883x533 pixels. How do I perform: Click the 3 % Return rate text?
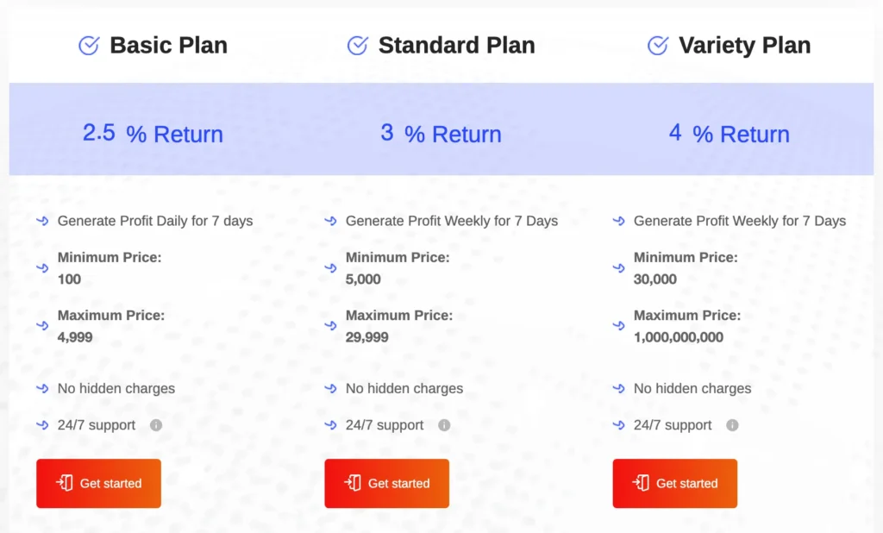[441, 134]
